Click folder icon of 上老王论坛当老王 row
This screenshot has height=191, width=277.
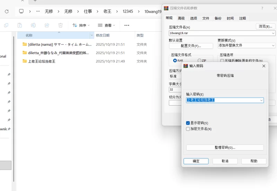pyautogui.click(x=25, y=61)
